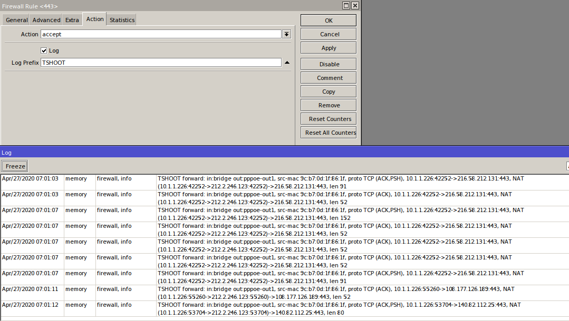Select the 07:01:12 log entry to 140.82.112.25
Screen dimensions: 569x321
[x=285, y=309]
